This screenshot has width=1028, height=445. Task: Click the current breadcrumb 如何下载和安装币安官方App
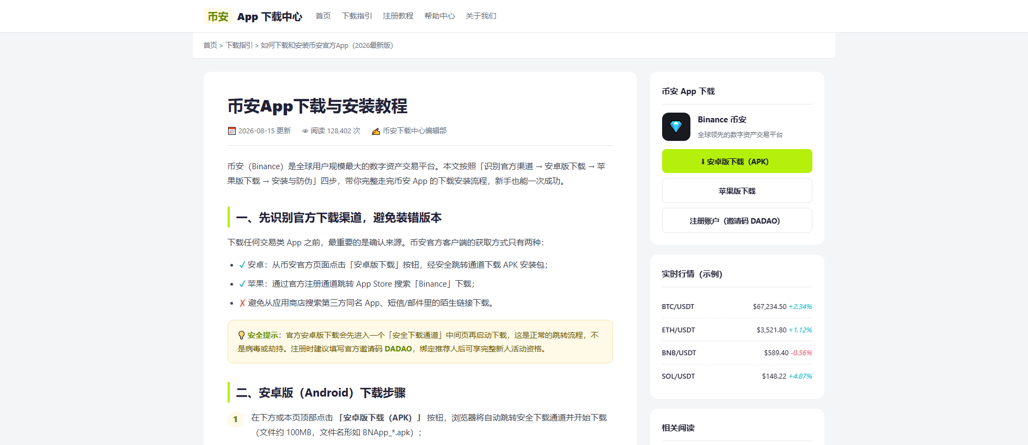[x=327, y=46]
